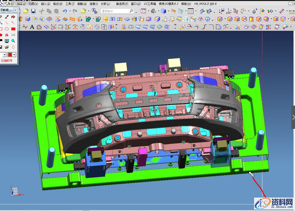This screenshot has width=295, height=211.
Task: Click the right-edge panel expand arrow
Action: point(293,117)
